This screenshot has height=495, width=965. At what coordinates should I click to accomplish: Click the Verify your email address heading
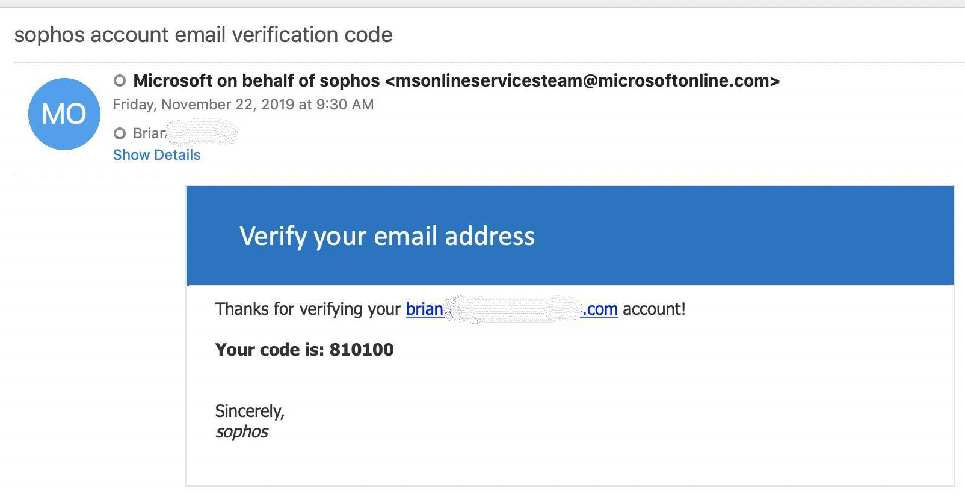pos(387,236)
